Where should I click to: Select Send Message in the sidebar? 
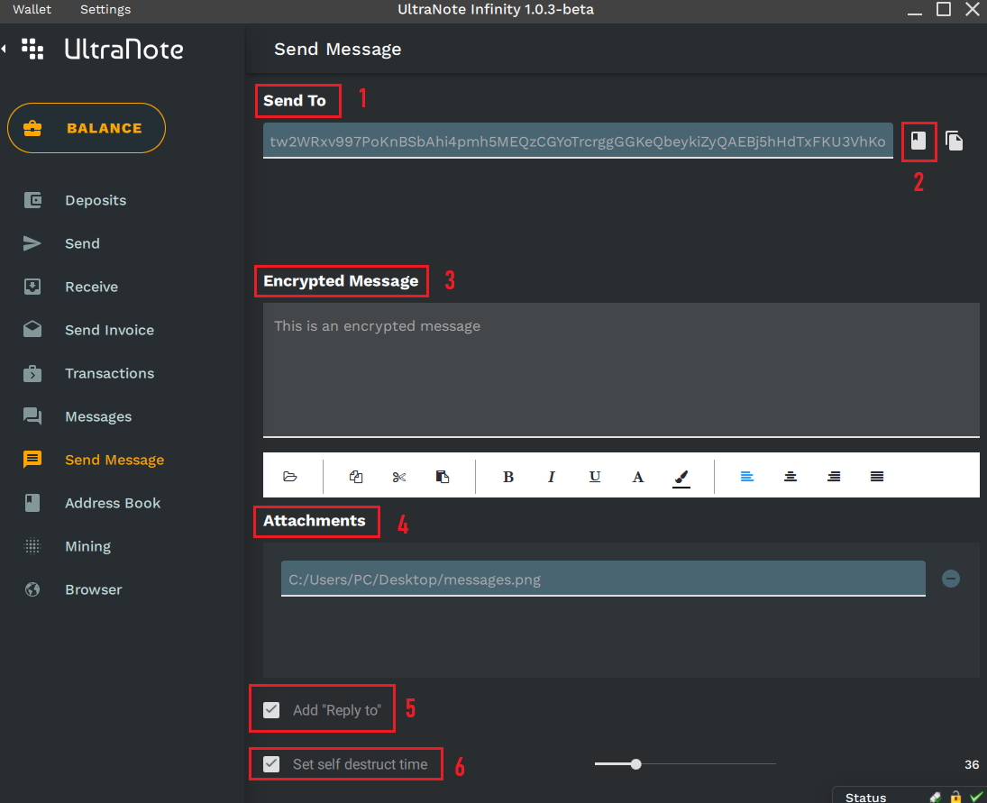(114, 460)
